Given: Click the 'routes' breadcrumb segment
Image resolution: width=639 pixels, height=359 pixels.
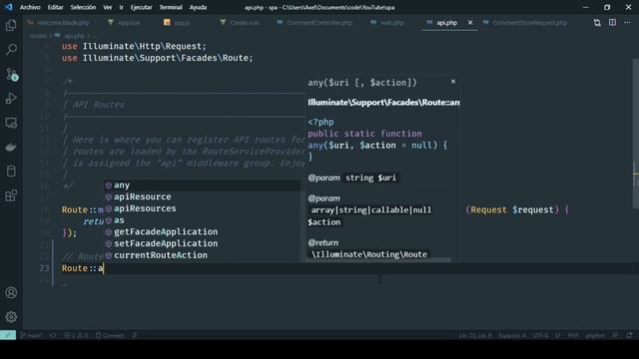Looking at the screenshot, I should pyautogui.click(x=38, y=36).
